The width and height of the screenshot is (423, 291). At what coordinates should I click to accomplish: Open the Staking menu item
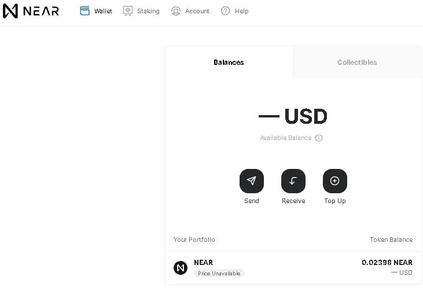(148, 11)
